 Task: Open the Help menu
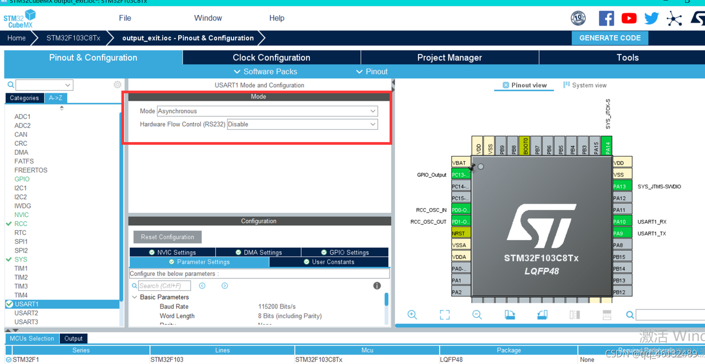pyautogui.click(x=277, y=18)
